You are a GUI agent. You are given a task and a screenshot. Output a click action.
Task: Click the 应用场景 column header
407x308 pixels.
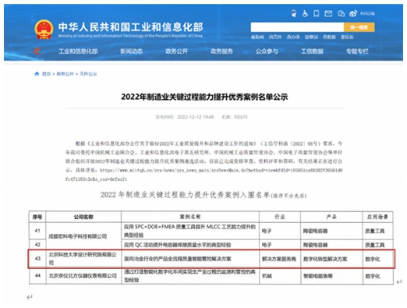tap(377, 217)
